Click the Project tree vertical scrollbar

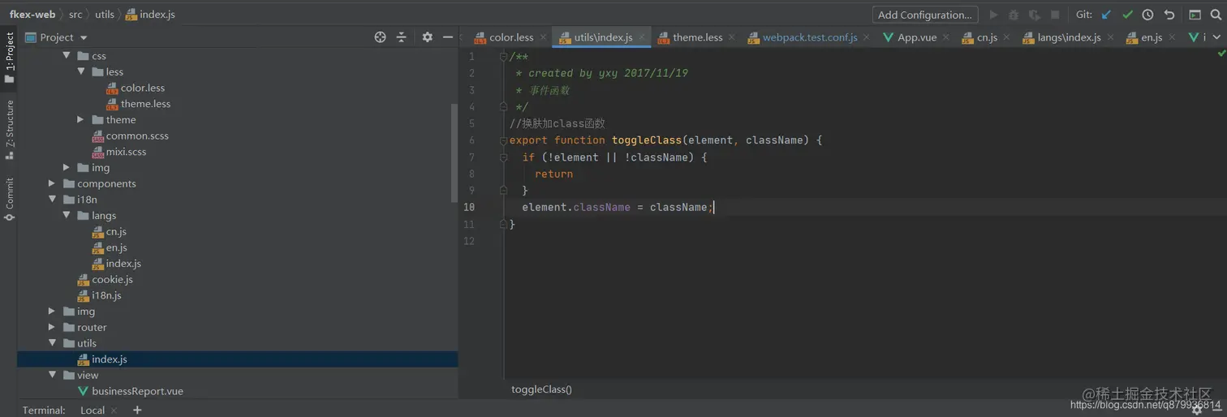(454, 153)
